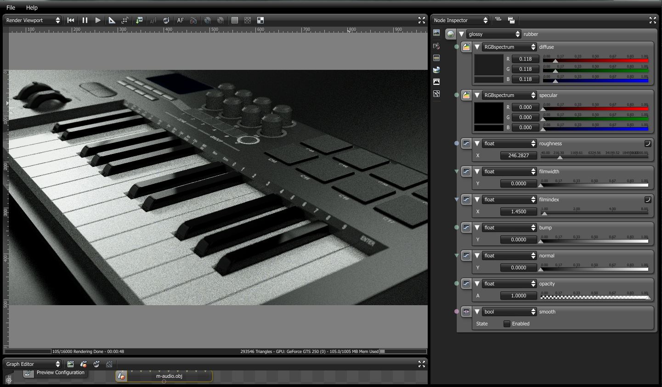The width and height of the screenshot is (662, 387).
Task: Open the roughness float type dropdown
Action: (509, 143)
